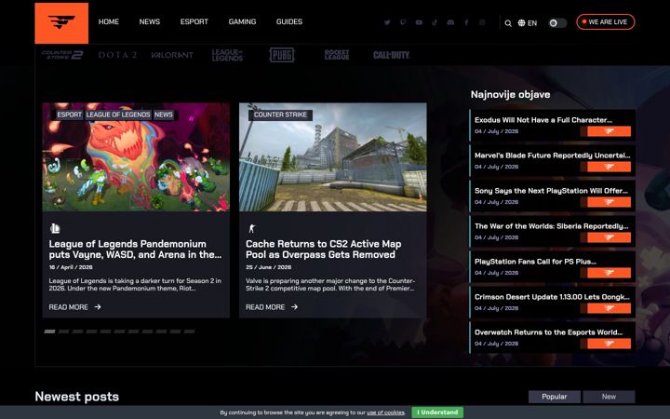The width and height of the screenshot is (670, 419).
Task: Click orange icon on Overwatch post row
Action: [x=609, y=344]
